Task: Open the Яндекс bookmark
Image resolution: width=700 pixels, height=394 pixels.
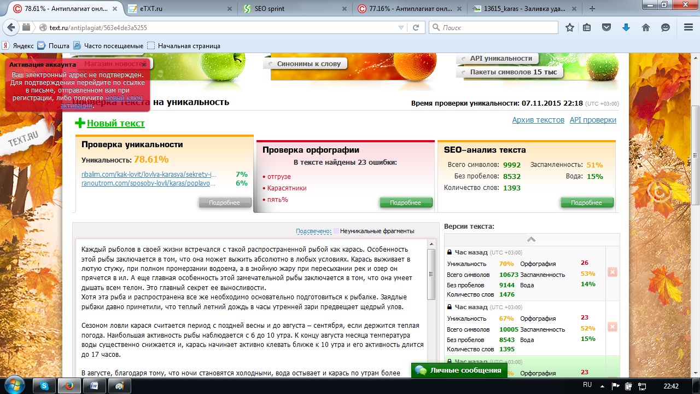Action: 18,46
